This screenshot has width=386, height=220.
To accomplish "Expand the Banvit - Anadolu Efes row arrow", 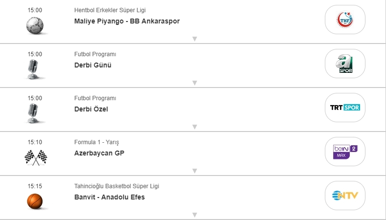I will (x=194, y=215).
